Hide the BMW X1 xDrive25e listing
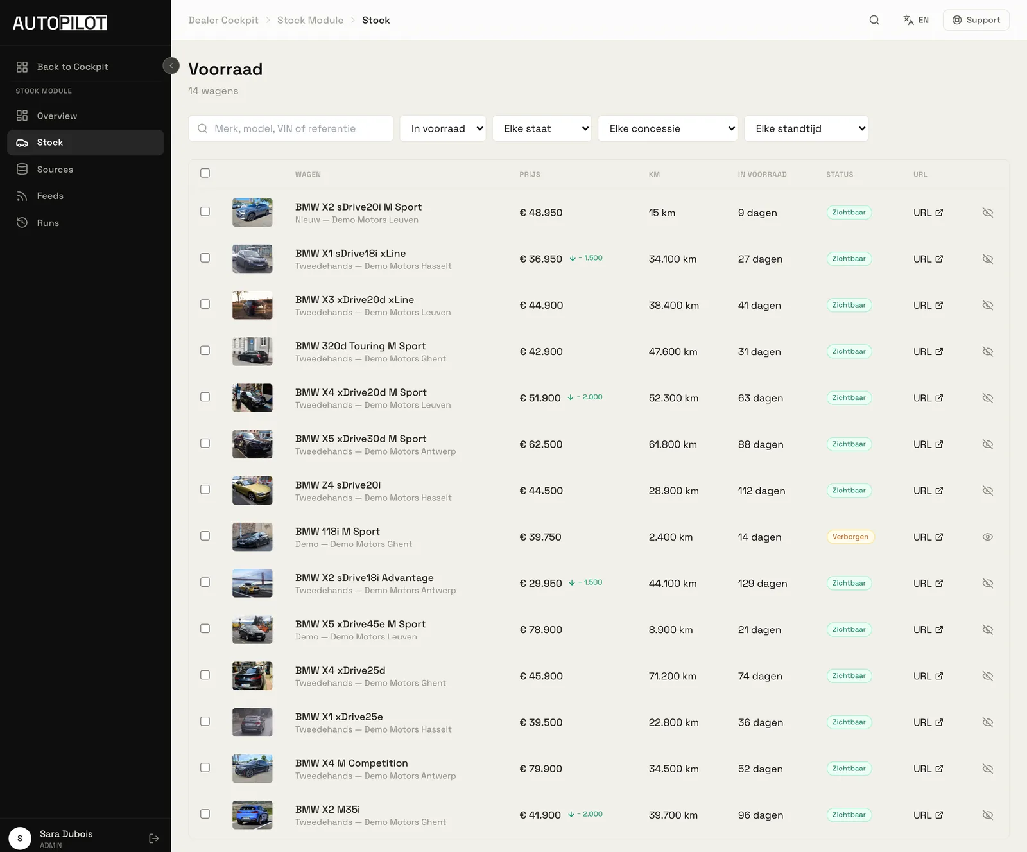1027x852 pixels. tap(988, 722)
